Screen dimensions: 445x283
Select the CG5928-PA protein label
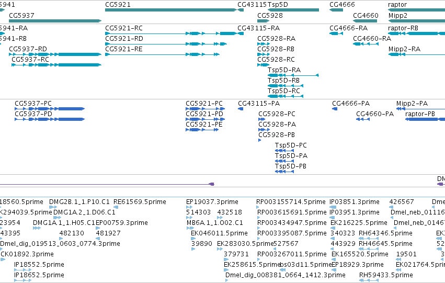(x=277, y=124)
